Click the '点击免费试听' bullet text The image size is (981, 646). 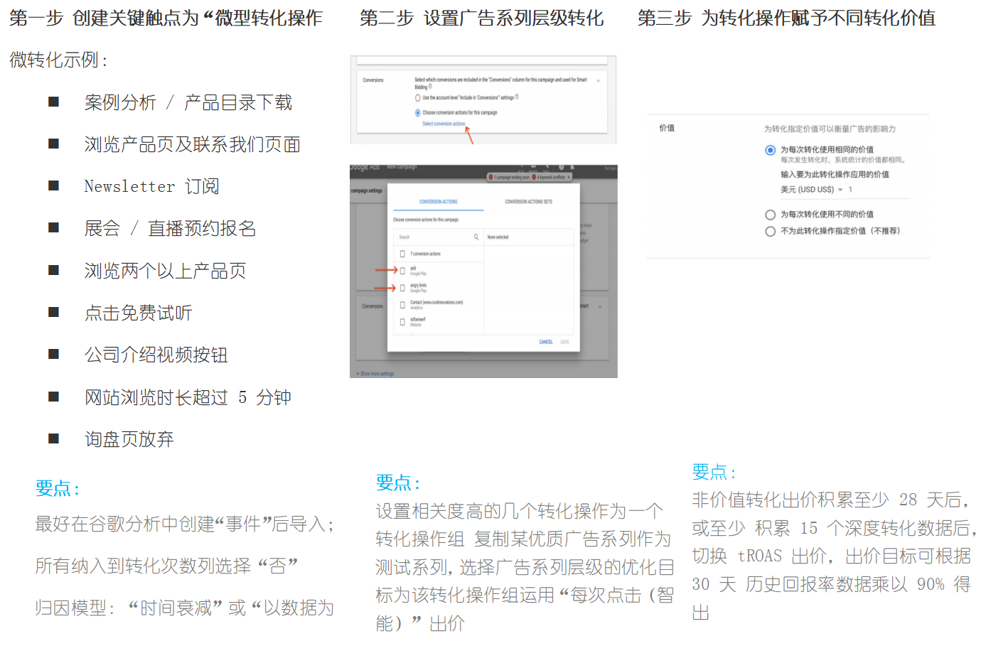(x=139, y=313)
